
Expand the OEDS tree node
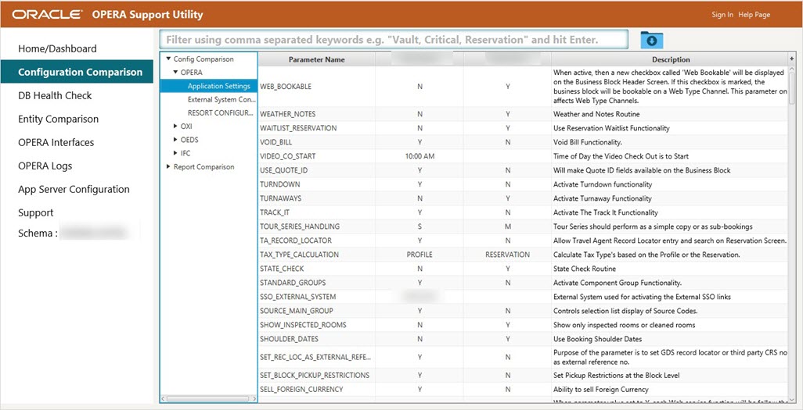point(175,140)
